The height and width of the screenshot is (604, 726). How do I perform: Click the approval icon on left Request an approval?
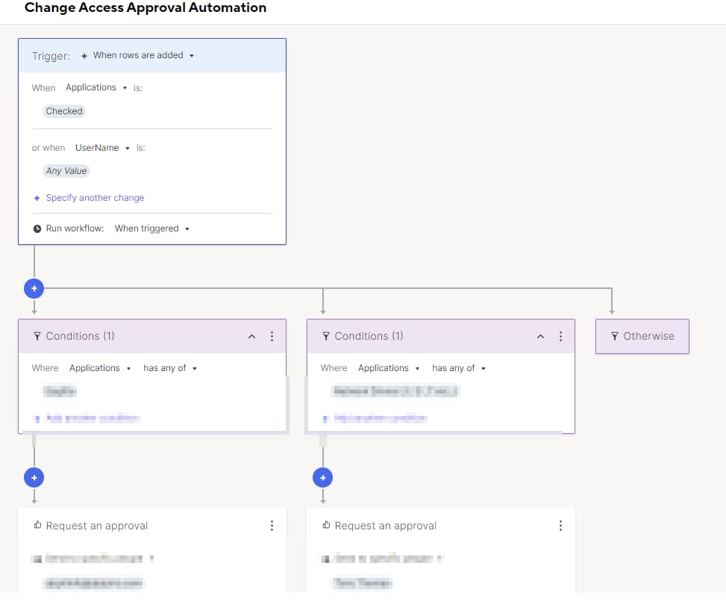click(37, 525)
